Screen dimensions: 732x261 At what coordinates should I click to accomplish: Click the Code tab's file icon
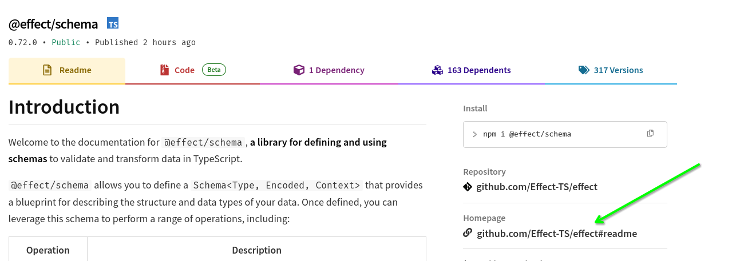tap(165, 70)
